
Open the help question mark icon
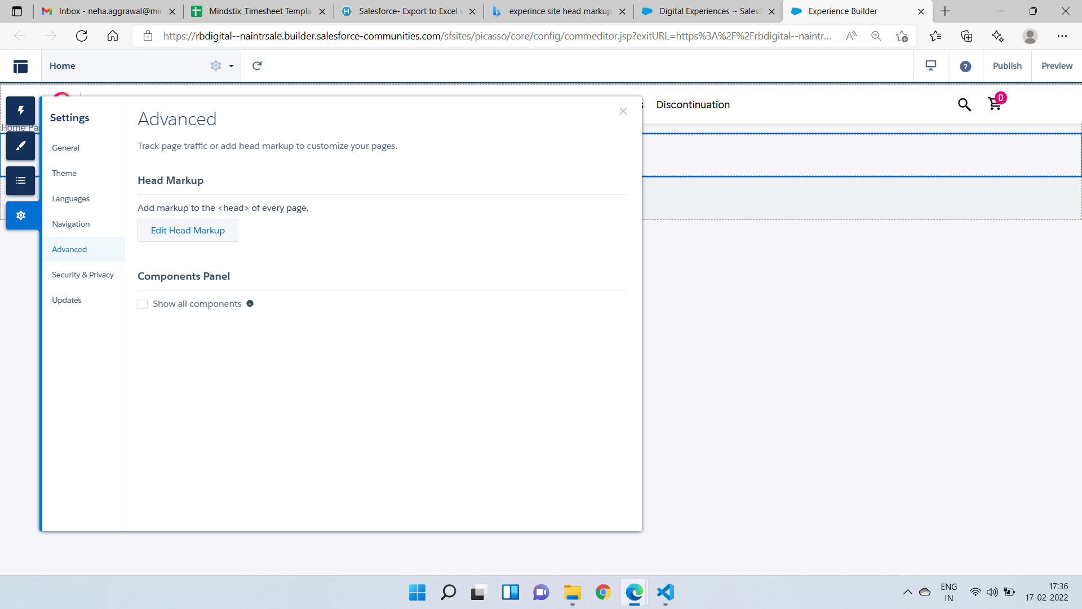pos(965,67)
